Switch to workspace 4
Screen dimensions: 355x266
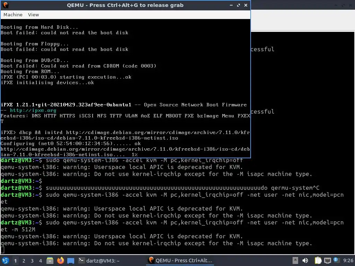point(41,261)
